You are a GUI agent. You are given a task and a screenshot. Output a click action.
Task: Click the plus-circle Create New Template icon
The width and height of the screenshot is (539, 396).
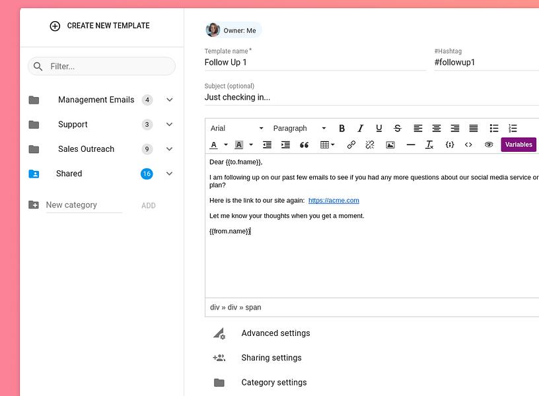click(x=55, y=26)
